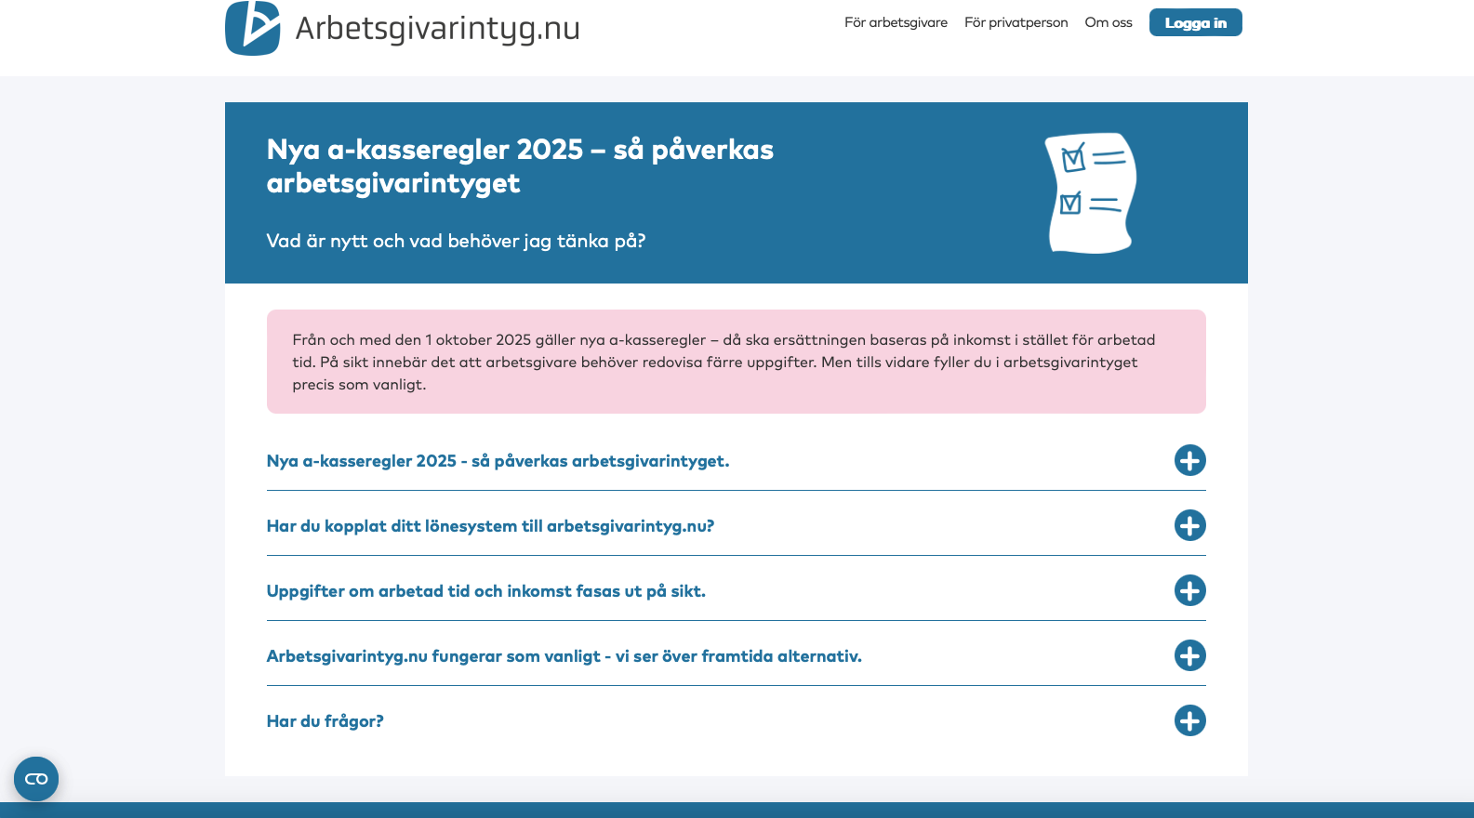Viewport: 1474px width, 818px height.
Task: Click the Arbetsgivarintyg.nu logo icon
Action: click(252, 28)
